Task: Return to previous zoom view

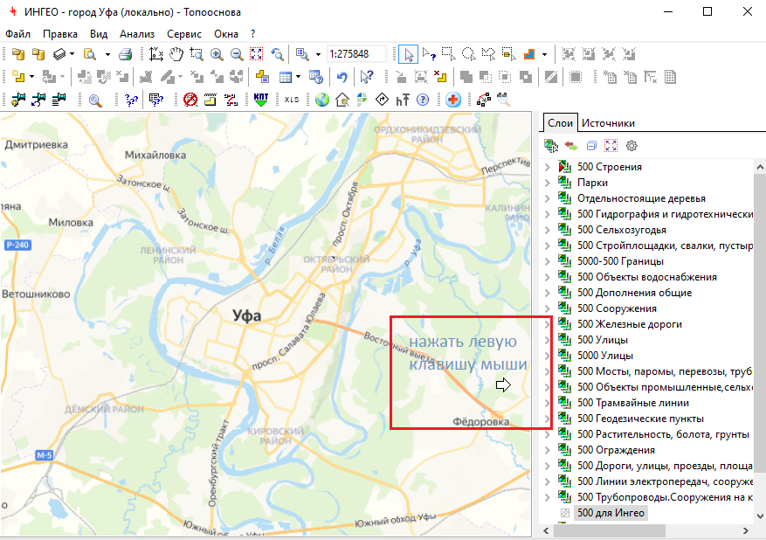Action: (x=277, y=54)
